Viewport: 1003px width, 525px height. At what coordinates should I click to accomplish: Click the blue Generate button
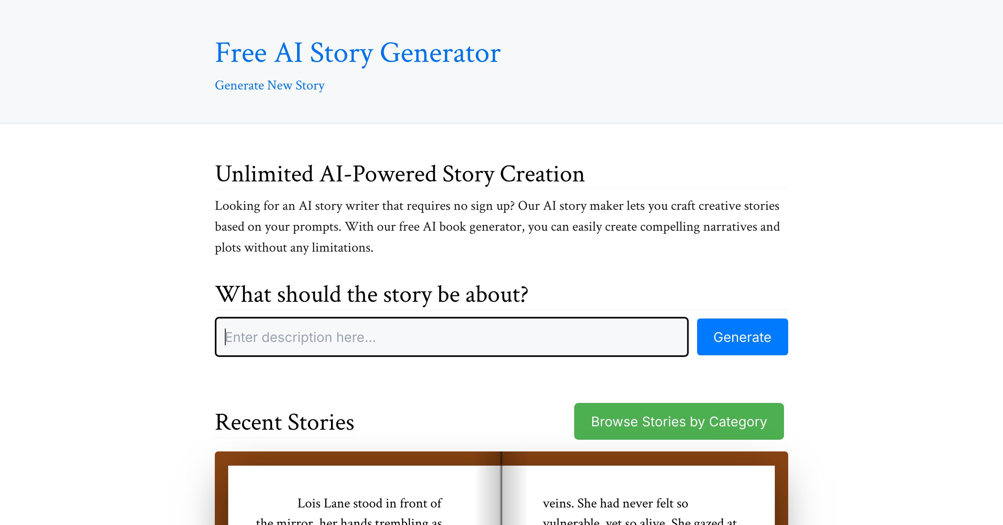pyautogui.click(x=742, y=337)
